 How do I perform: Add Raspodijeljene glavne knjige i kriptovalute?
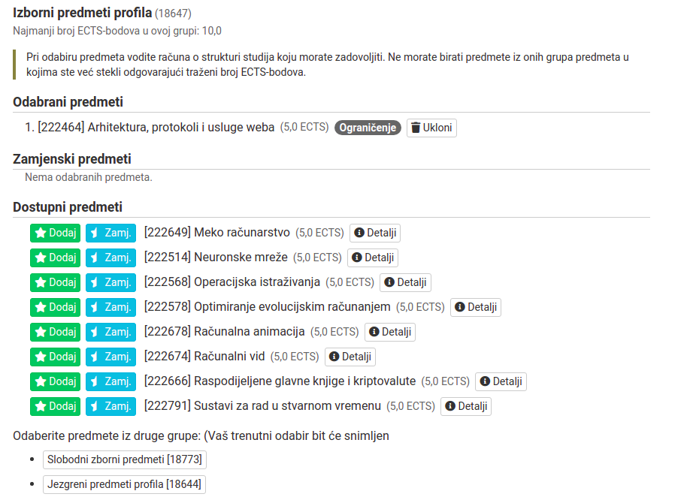55,381
